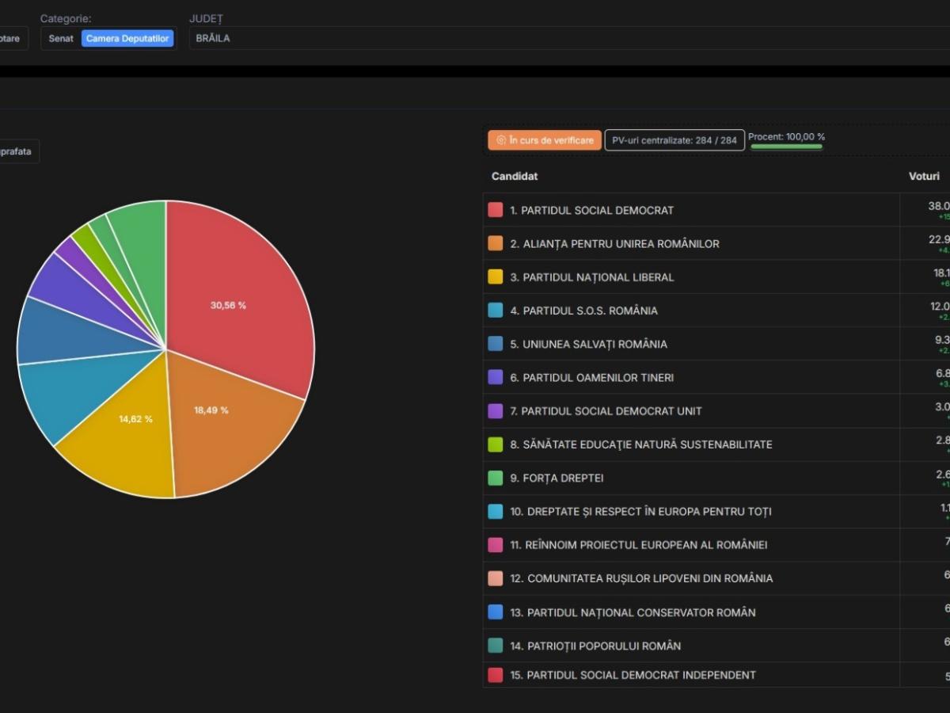Click the blue swatch for Uniunea Salvați România

coord(496,344)
